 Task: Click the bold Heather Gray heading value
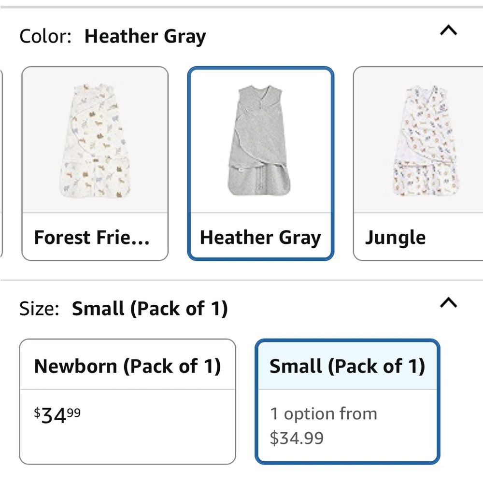tap(145, 37)
